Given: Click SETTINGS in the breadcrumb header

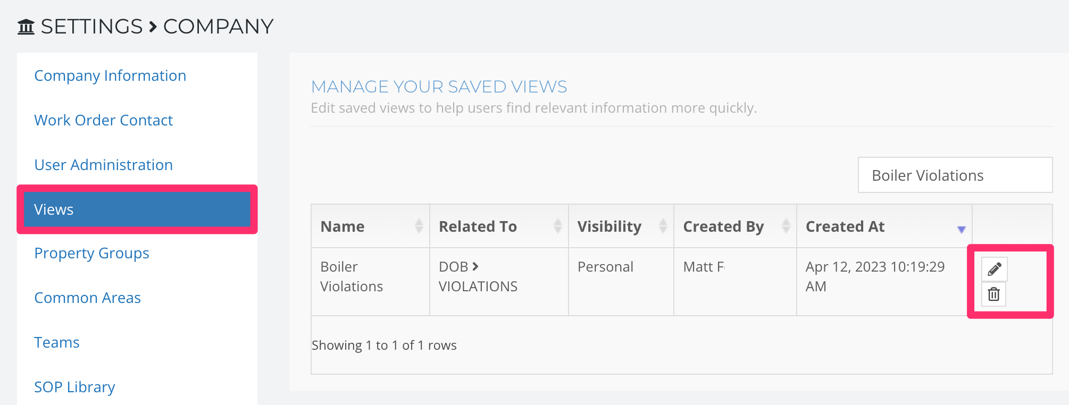Looking at the screenshot, I should pyautogui.click(x=91, y=26).
